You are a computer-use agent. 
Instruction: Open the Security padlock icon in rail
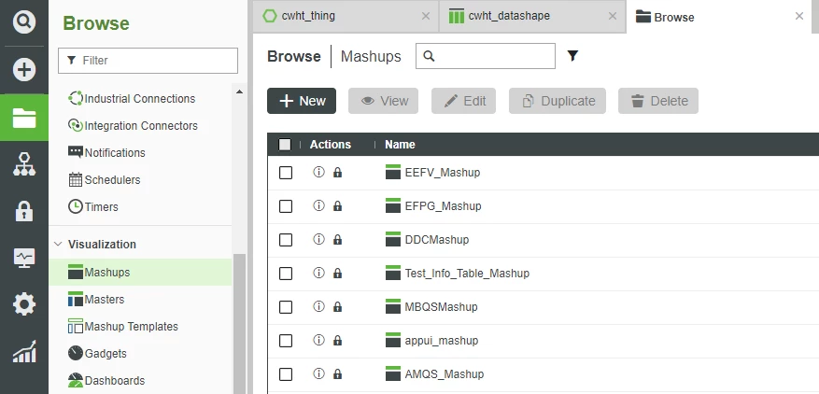(24, 211)
